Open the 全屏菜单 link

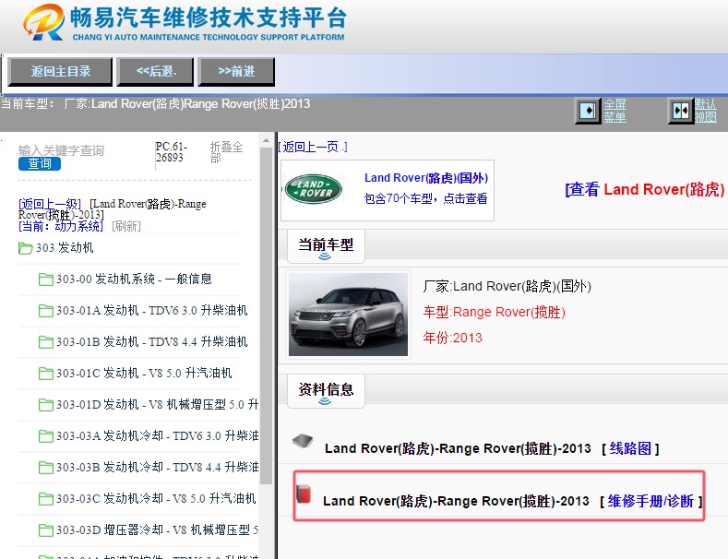tap(615, 111)
